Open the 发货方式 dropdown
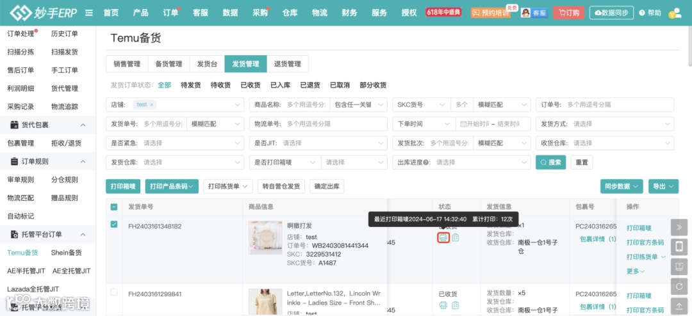The height and width of the screenshot is (316, 692). click(x=605, y=124)
